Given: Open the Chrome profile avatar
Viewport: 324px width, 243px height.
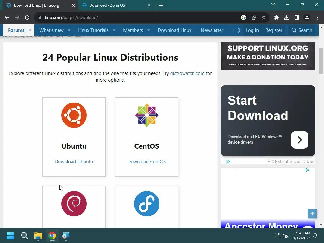Looking at the screenshot, I should coord(307,18).
